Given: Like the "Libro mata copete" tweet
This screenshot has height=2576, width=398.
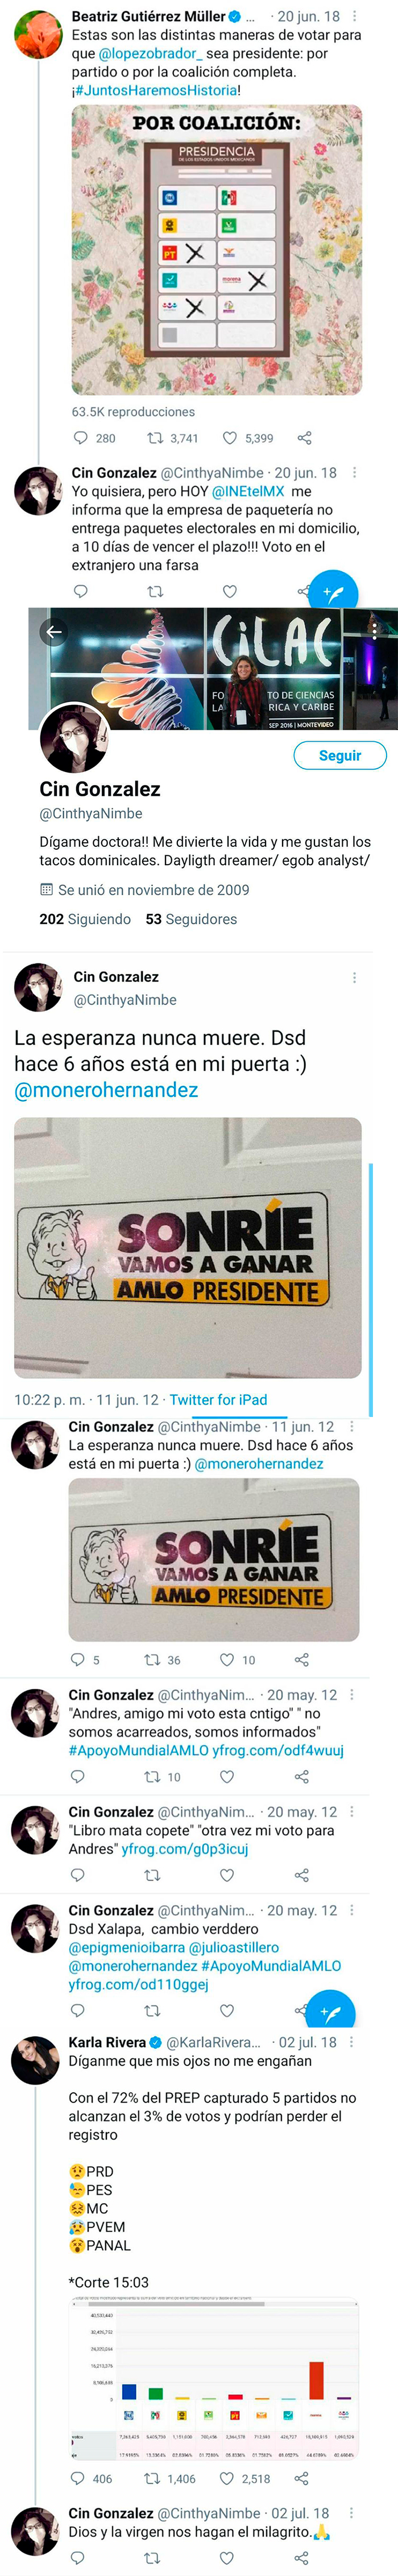Looking at the screenshot, I should 227,1875.
